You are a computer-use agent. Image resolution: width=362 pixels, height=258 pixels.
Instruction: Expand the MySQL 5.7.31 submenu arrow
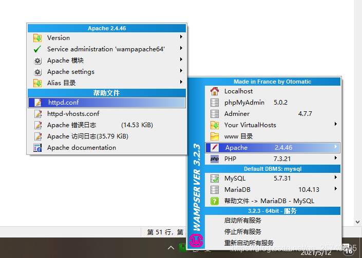click(x=336, y=177)
